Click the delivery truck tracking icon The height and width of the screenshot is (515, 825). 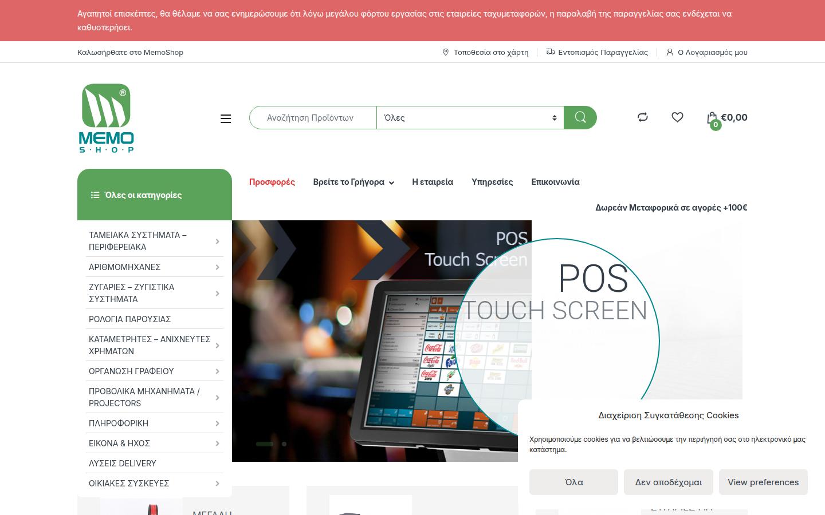551,52
